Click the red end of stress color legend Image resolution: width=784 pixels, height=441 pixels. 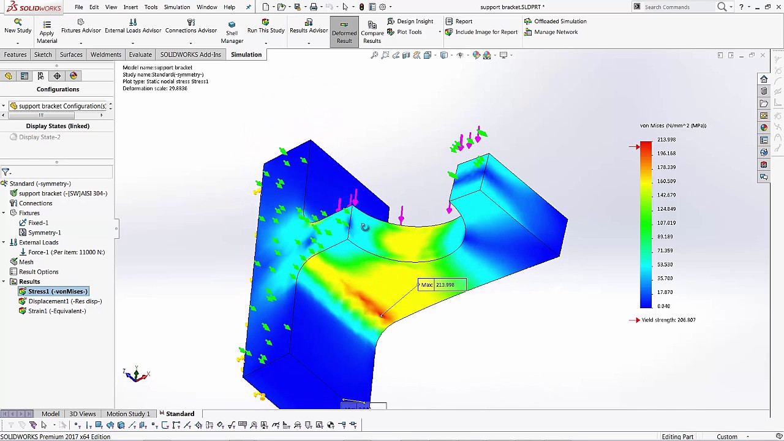tap(646, 146)
